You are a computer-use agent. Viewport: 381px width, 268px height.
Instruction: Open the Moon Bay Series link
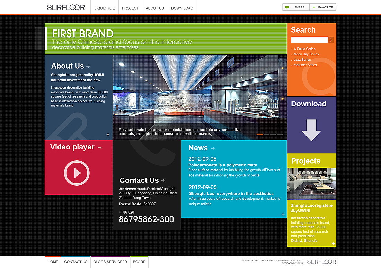306,54
